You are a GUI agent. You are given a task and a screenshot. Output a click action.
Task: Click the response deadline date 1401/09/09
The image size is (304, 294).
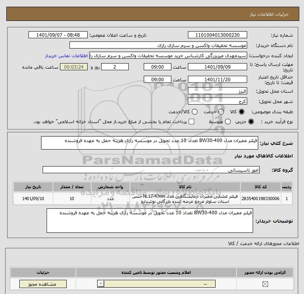(217, 67)
